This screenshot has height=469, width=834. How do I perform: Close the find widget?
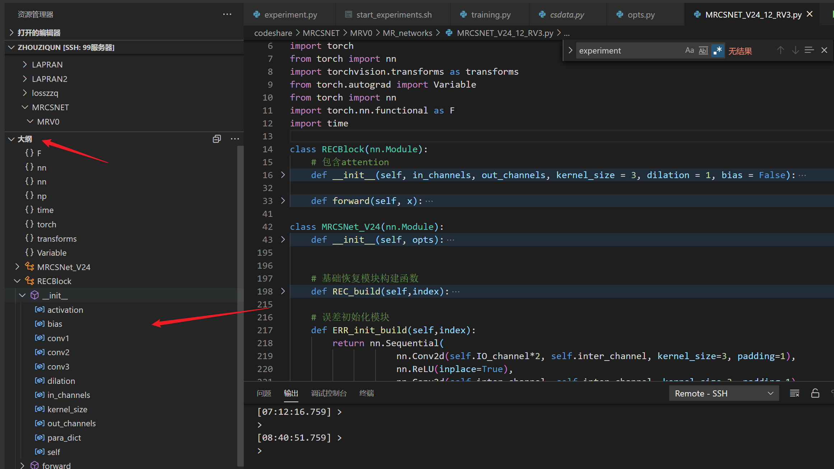824,51
